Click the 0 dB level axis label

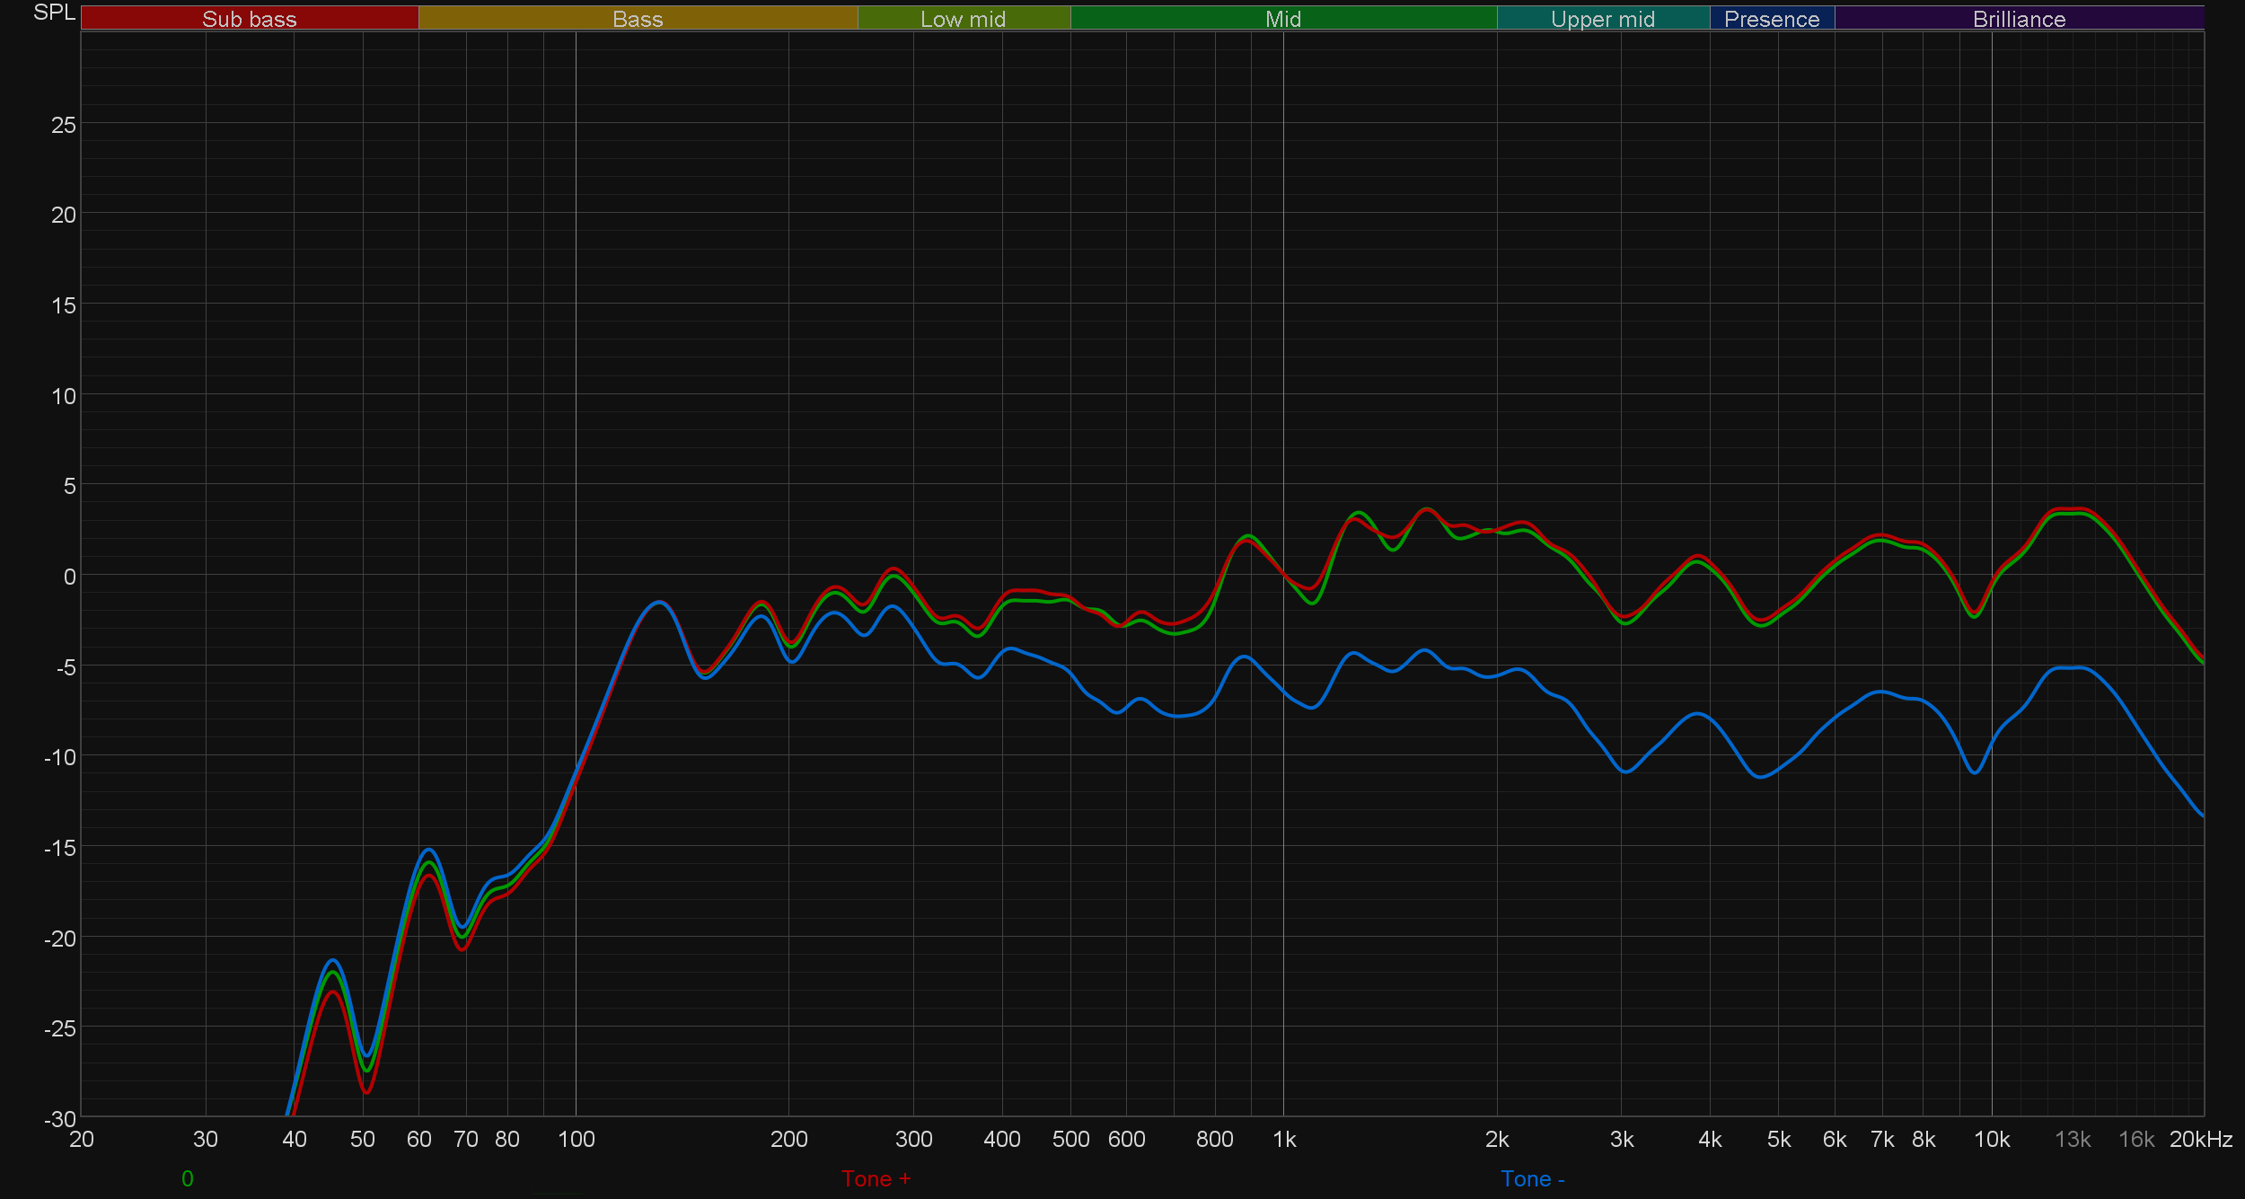(x=69, y=577)
